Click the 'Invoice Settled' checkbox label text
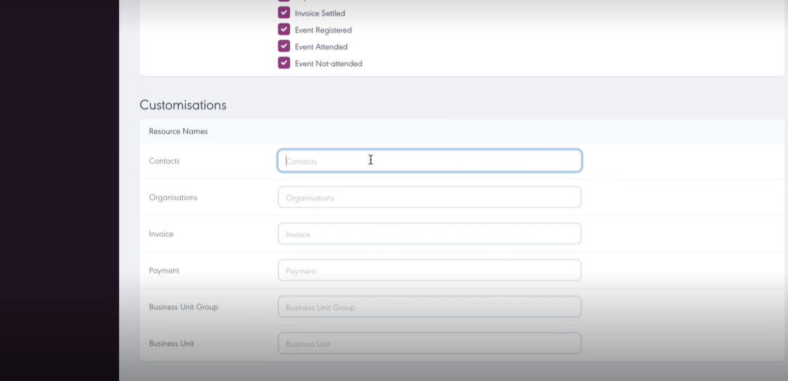 [320, 13]
